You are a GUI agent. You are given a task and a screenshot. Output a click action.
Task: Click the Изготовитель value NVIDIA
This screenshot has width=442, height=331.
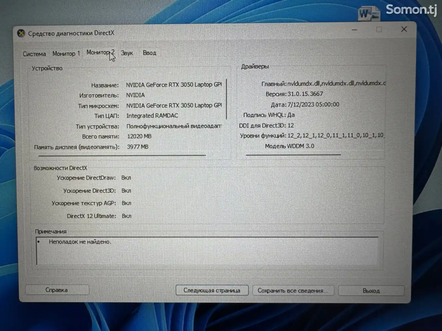[135, 95]
